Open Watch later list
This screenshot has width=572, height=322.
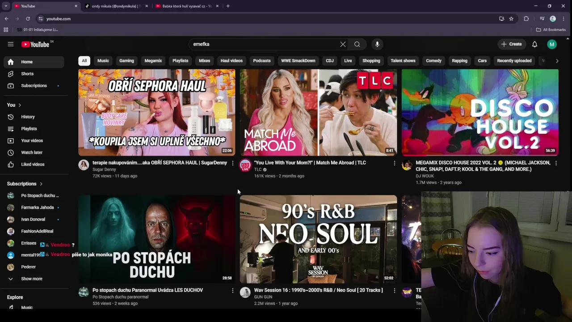(x=35, y=153)
